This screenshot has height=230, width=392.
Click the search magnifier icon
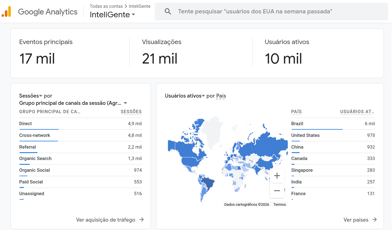168,11
